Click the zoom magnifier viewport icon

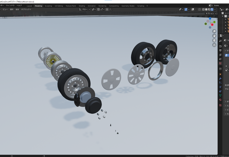tap(214, 31)
